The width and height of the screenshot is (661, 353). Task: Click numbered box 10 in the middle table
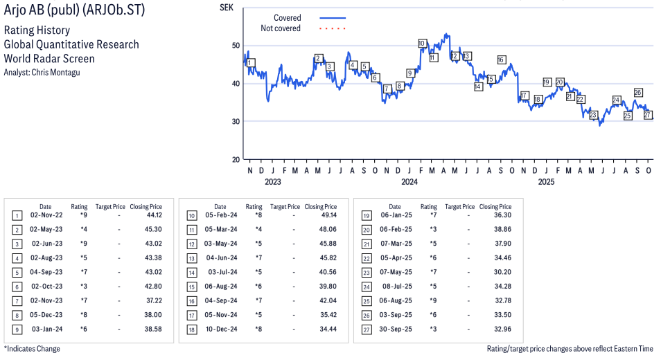(191, 215)
